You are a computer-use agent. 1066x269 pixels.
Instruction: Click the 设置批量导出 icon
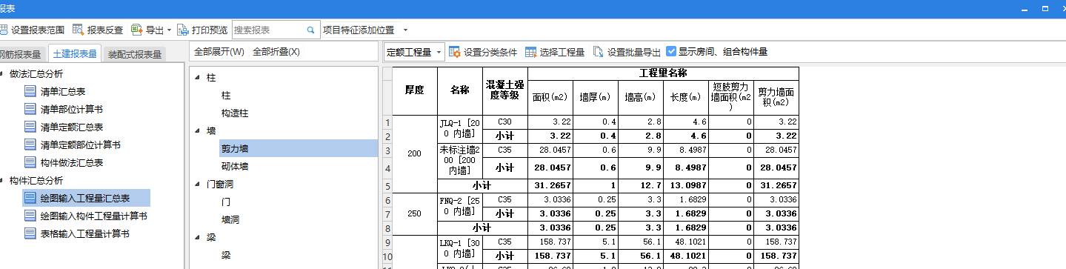tap(599, 52)
